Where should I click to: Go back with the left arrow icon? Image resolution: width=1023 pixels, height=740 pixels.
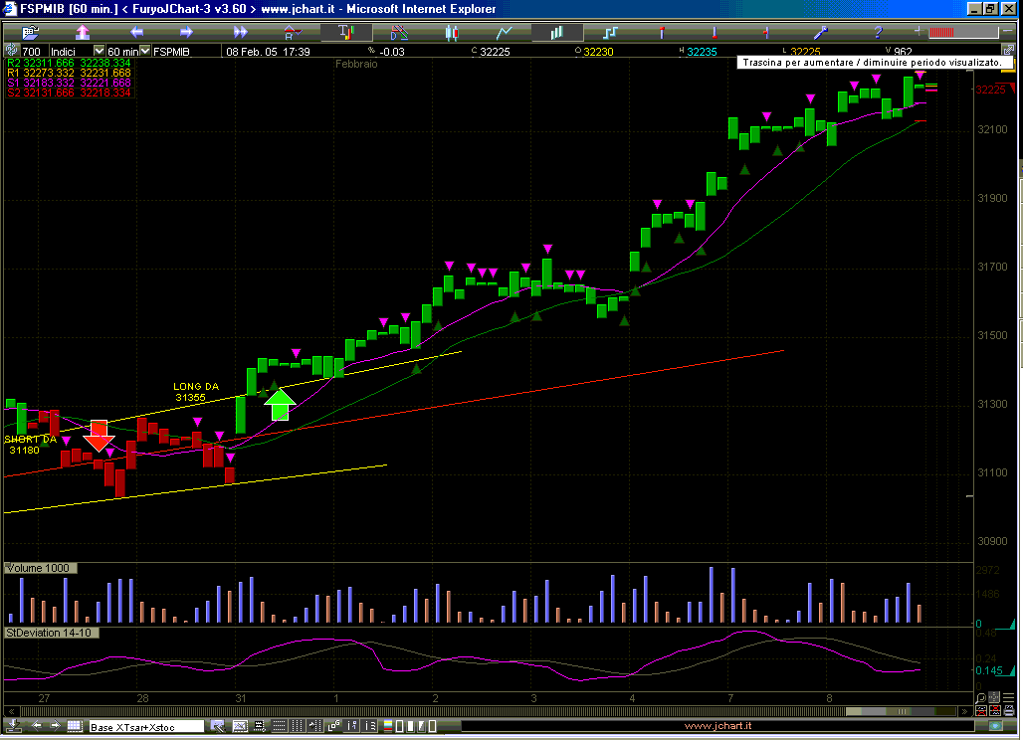click(136, 33)
